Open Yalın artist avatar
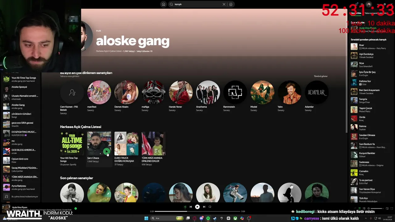This screenshot has height=222, width=395. tap(289, 92)
